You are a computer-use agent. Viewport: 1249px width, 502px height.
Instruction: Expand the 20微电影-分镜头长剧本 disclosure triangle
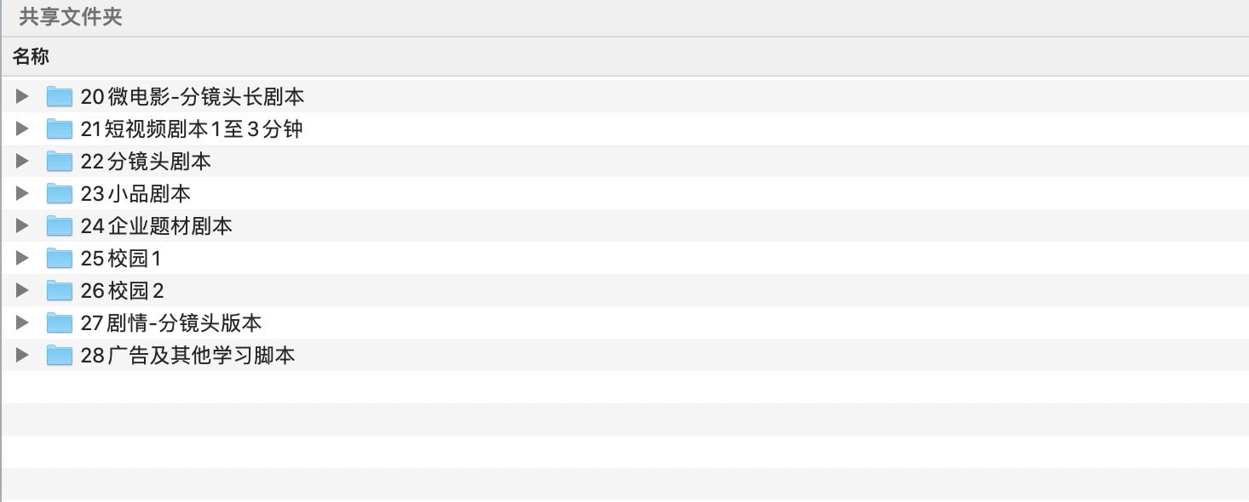[x=22, y=97]
